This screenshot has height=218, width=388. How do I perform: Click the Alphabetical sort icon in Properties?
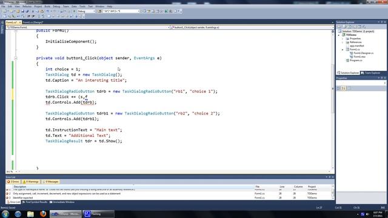(344, 88)
